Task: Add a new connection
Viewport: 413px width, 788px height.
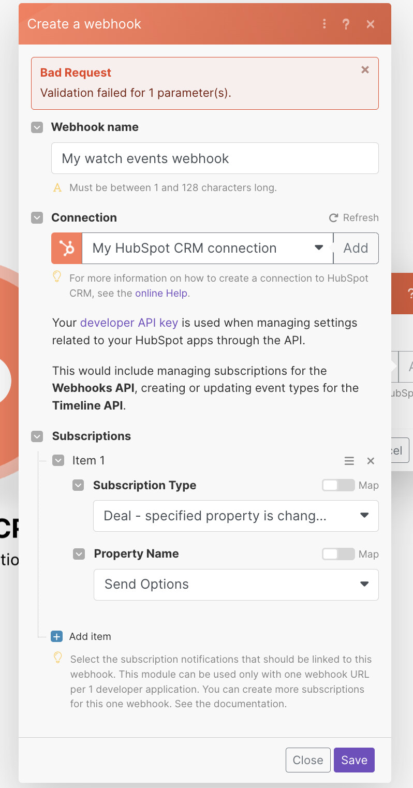Action: (356, 248)
